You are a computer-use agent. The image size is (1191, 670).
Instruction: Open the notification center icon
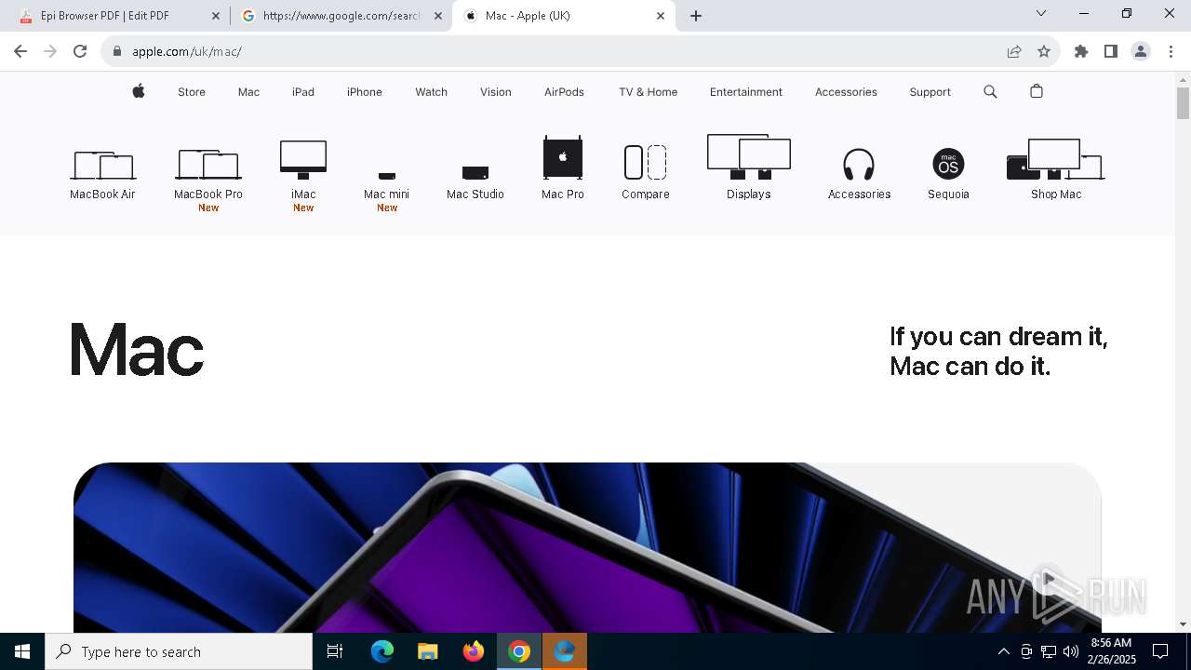click(x=1160, y=651)
